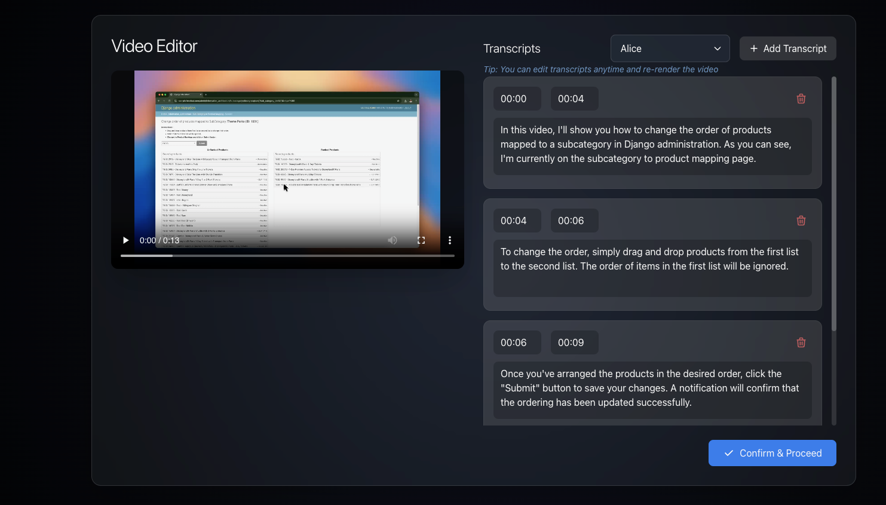
Task: Click the transcripts list scrollbar
Action: (x=834, y=204)
